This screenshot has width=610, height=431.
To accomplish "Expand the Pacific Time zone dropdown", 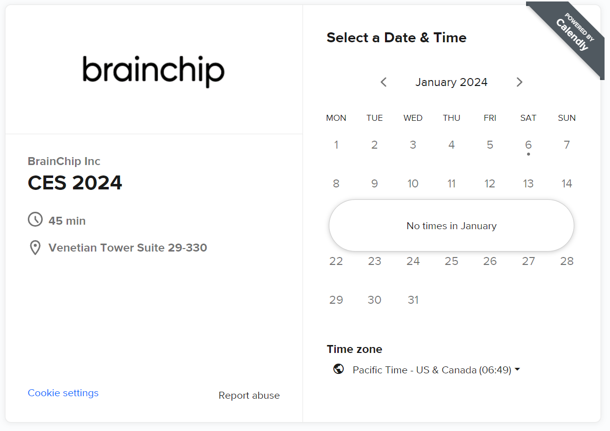I will pyautogui.click(x=436, y=370).
